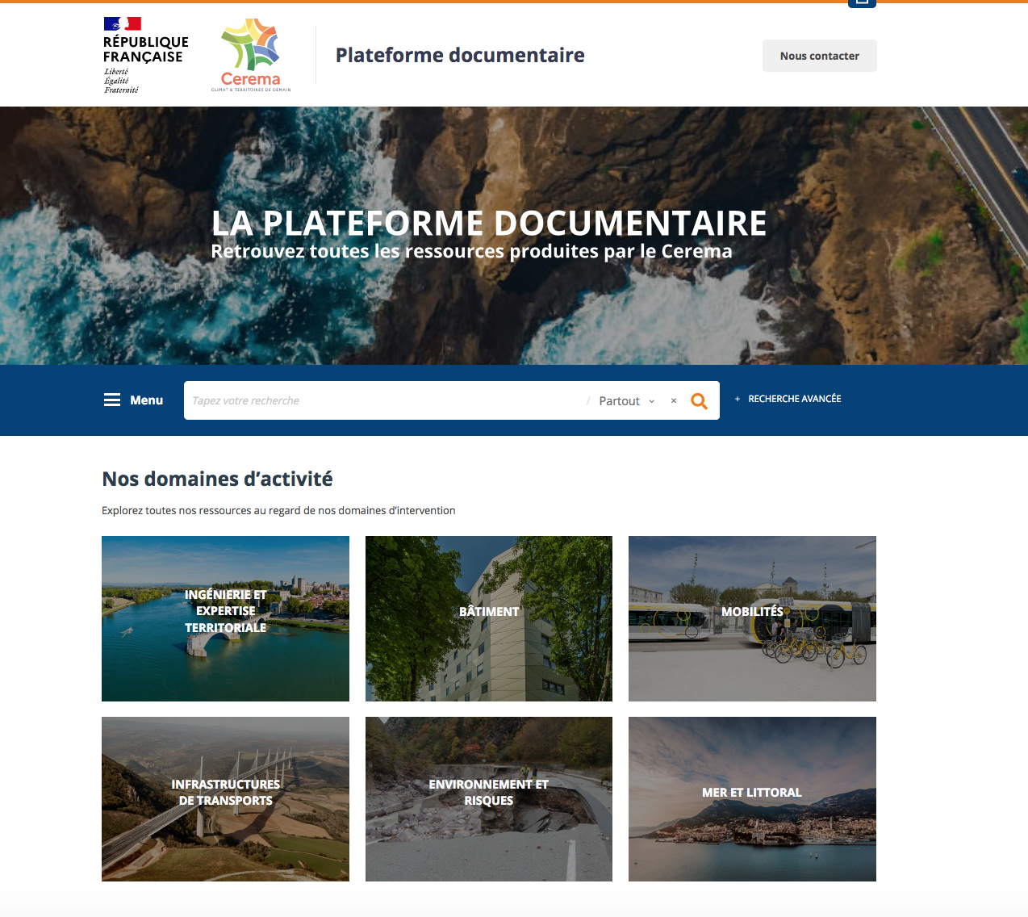Clear the search with the × icon
Screen dimensions: 1028x917
tap(674, 401)
